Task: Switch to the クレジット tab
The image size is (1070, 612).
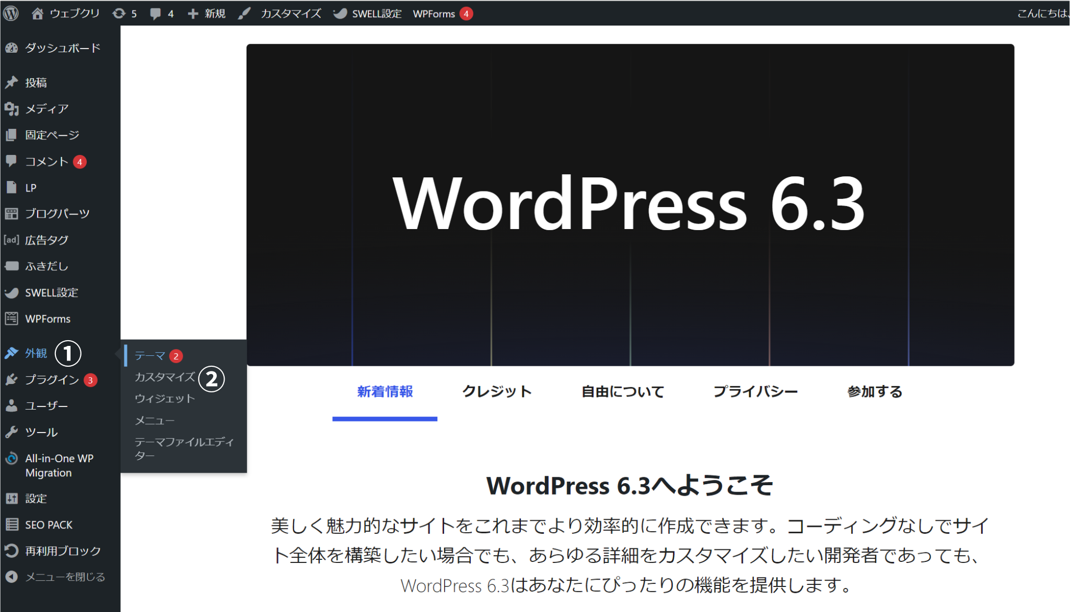Action: pos(497,392)
